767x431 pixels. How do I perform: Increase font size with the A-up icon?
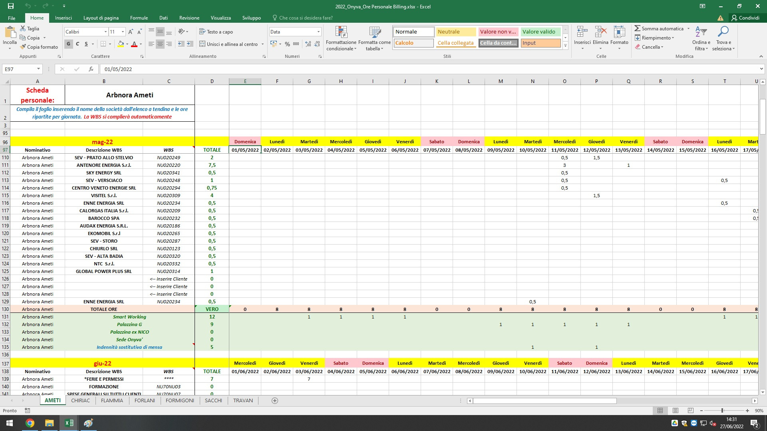click(x=131, y=32)
